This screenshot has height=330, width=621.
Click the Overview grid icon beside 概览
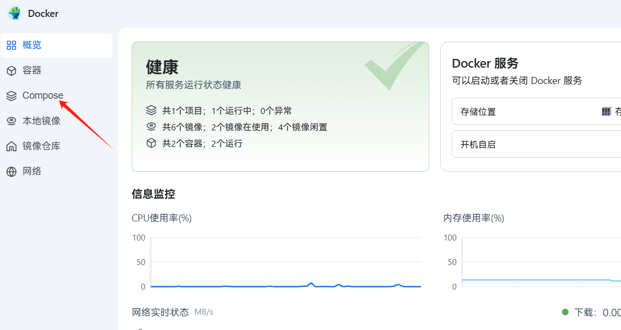(11, 45)
